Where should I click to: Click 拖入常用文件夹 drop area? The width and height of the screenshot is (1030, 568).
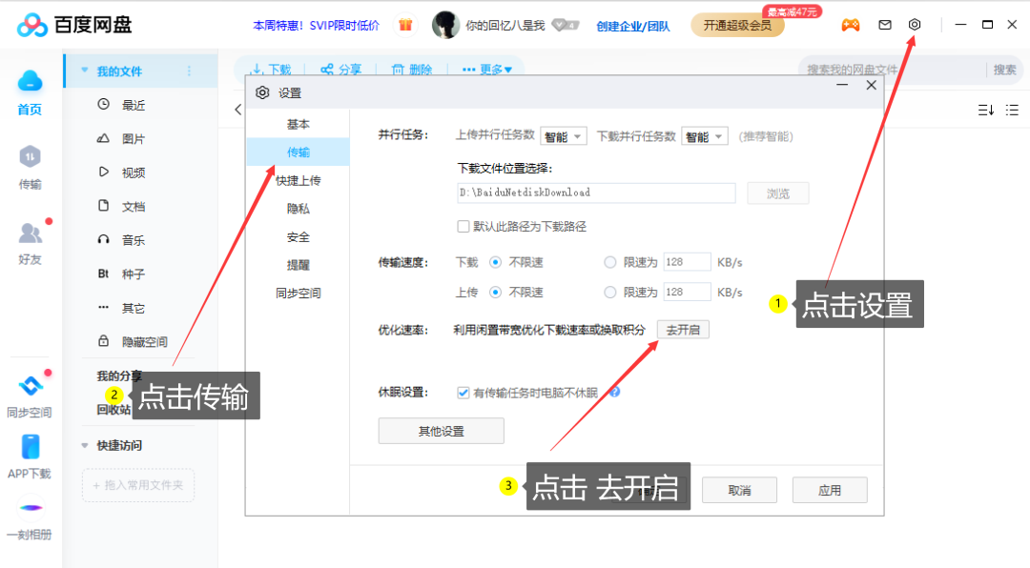(138, 485)
